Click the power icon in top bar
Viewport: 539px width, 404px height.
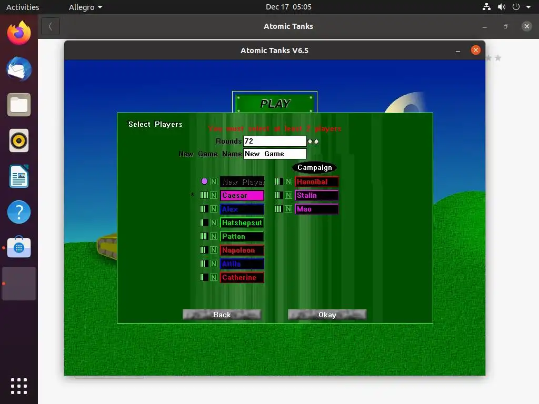[x=516, y=7]
